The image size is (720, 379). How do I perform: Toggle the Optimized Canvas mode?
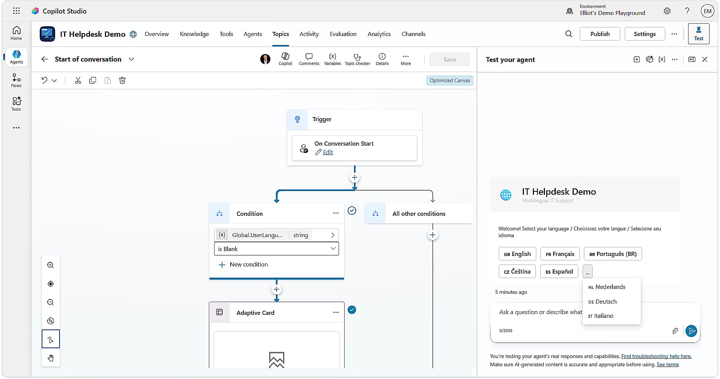[450, 80]
